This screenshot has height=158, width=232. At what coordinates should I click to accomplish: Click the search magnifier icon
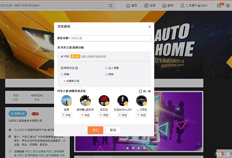pyautogui.click(x=110, y=6)
